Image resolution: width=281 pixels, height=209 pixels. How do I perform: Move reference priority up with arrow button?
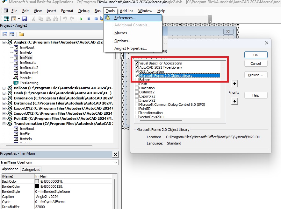(234, 84)
